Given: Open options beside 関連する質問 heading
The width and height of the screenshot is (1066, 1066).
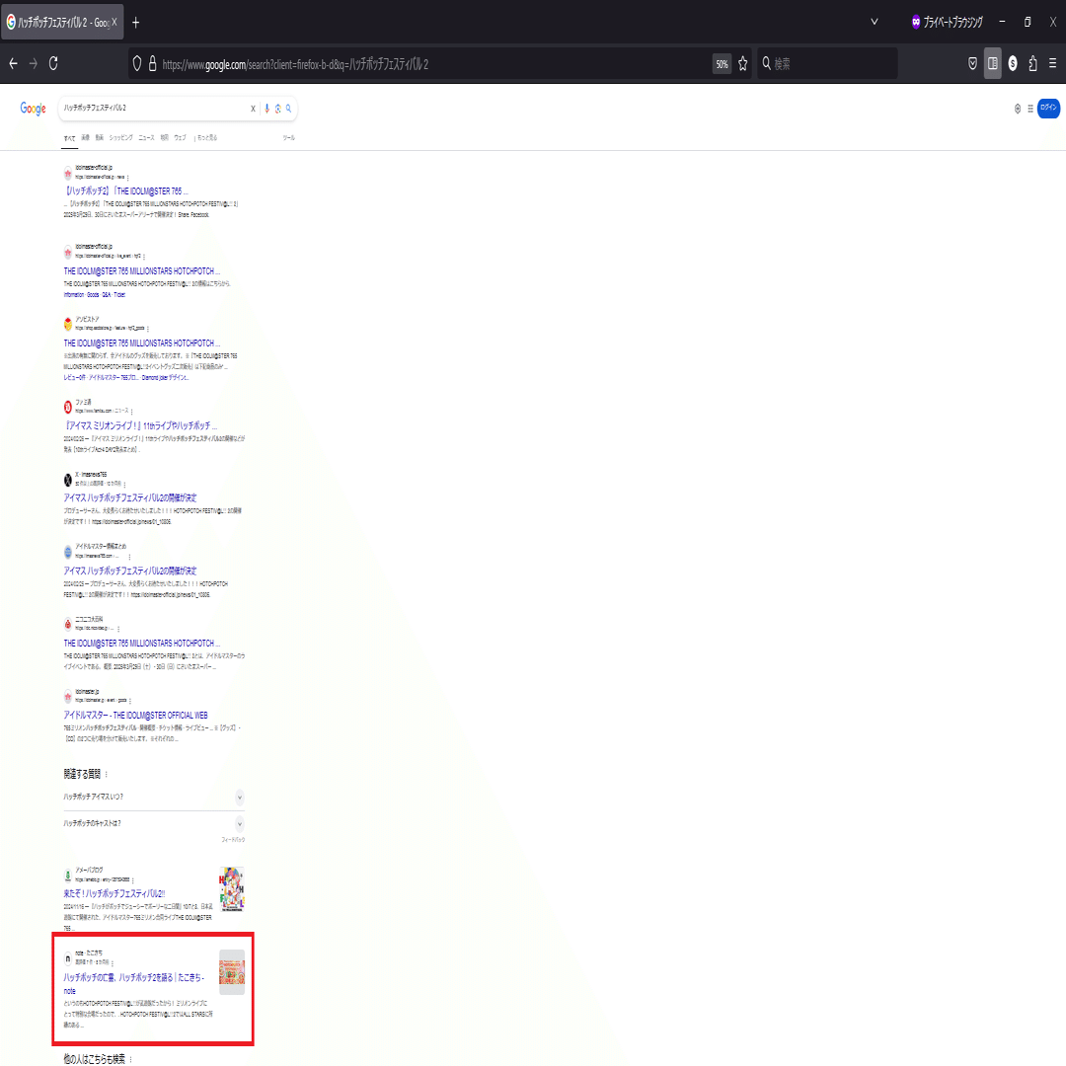Looking at the screenshot, I should [106, 775].
